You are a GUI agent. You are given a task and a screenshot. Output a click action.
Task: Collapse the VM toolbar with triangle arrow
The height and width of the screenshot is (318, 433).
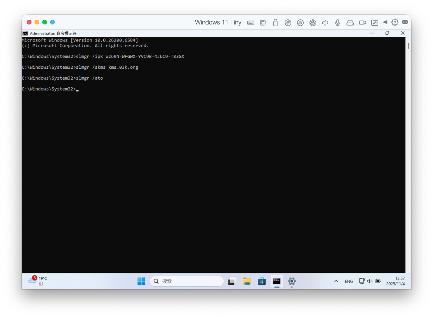pyautogui.click(x=385, y=22)
